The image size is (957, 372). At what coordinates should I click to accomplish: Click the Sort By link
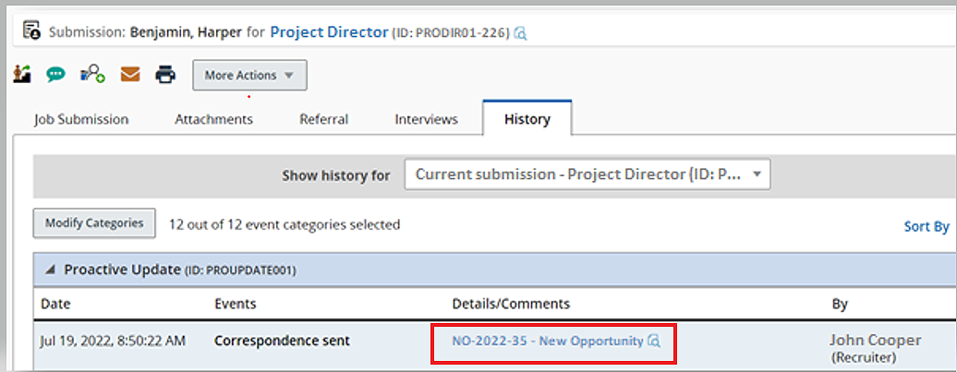coord(926,226)
